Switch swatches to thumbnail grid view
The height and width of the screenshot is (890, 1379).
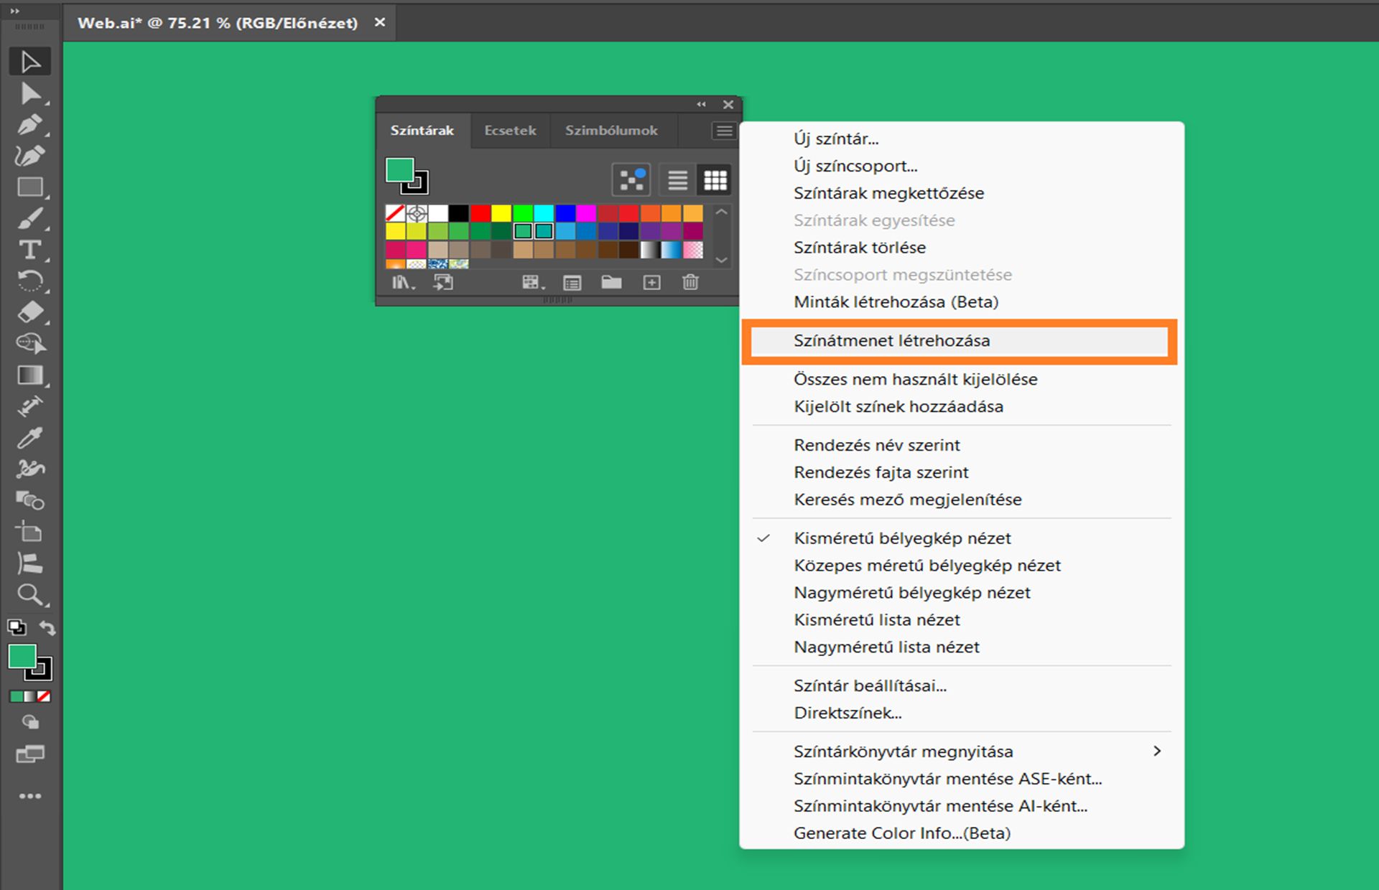715,180
